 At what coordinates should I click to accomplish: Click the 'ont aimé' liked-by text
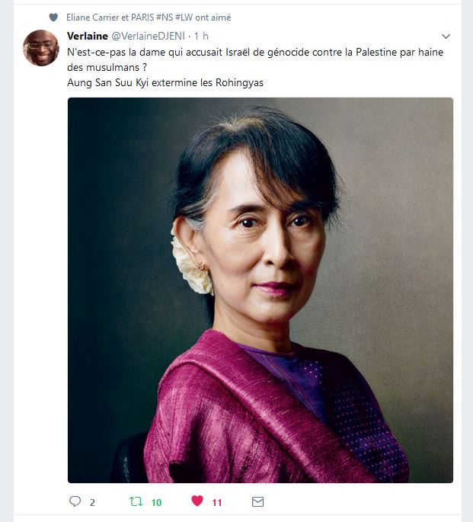coord(213,18)
